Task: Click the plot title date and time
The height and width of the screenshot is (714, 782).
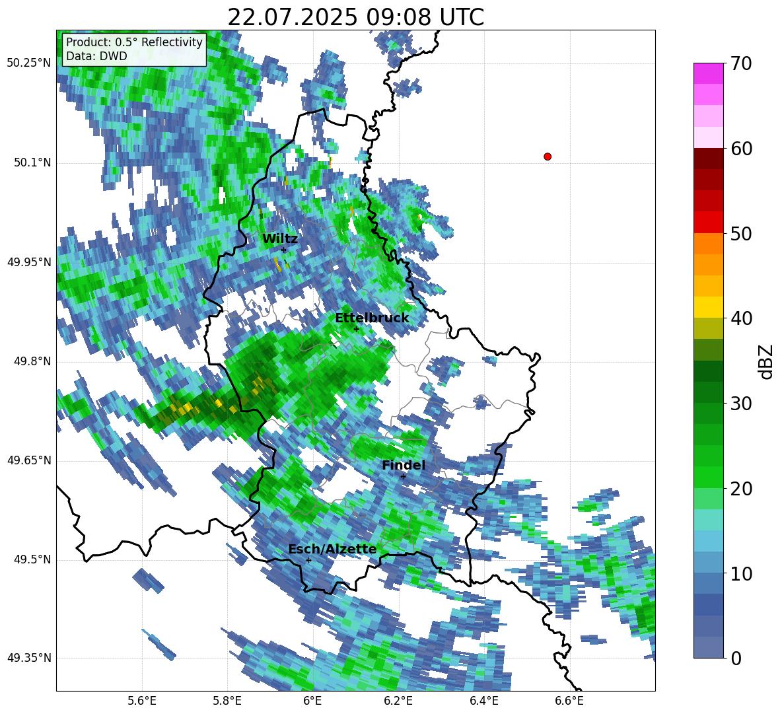Action: pos(355,17)
